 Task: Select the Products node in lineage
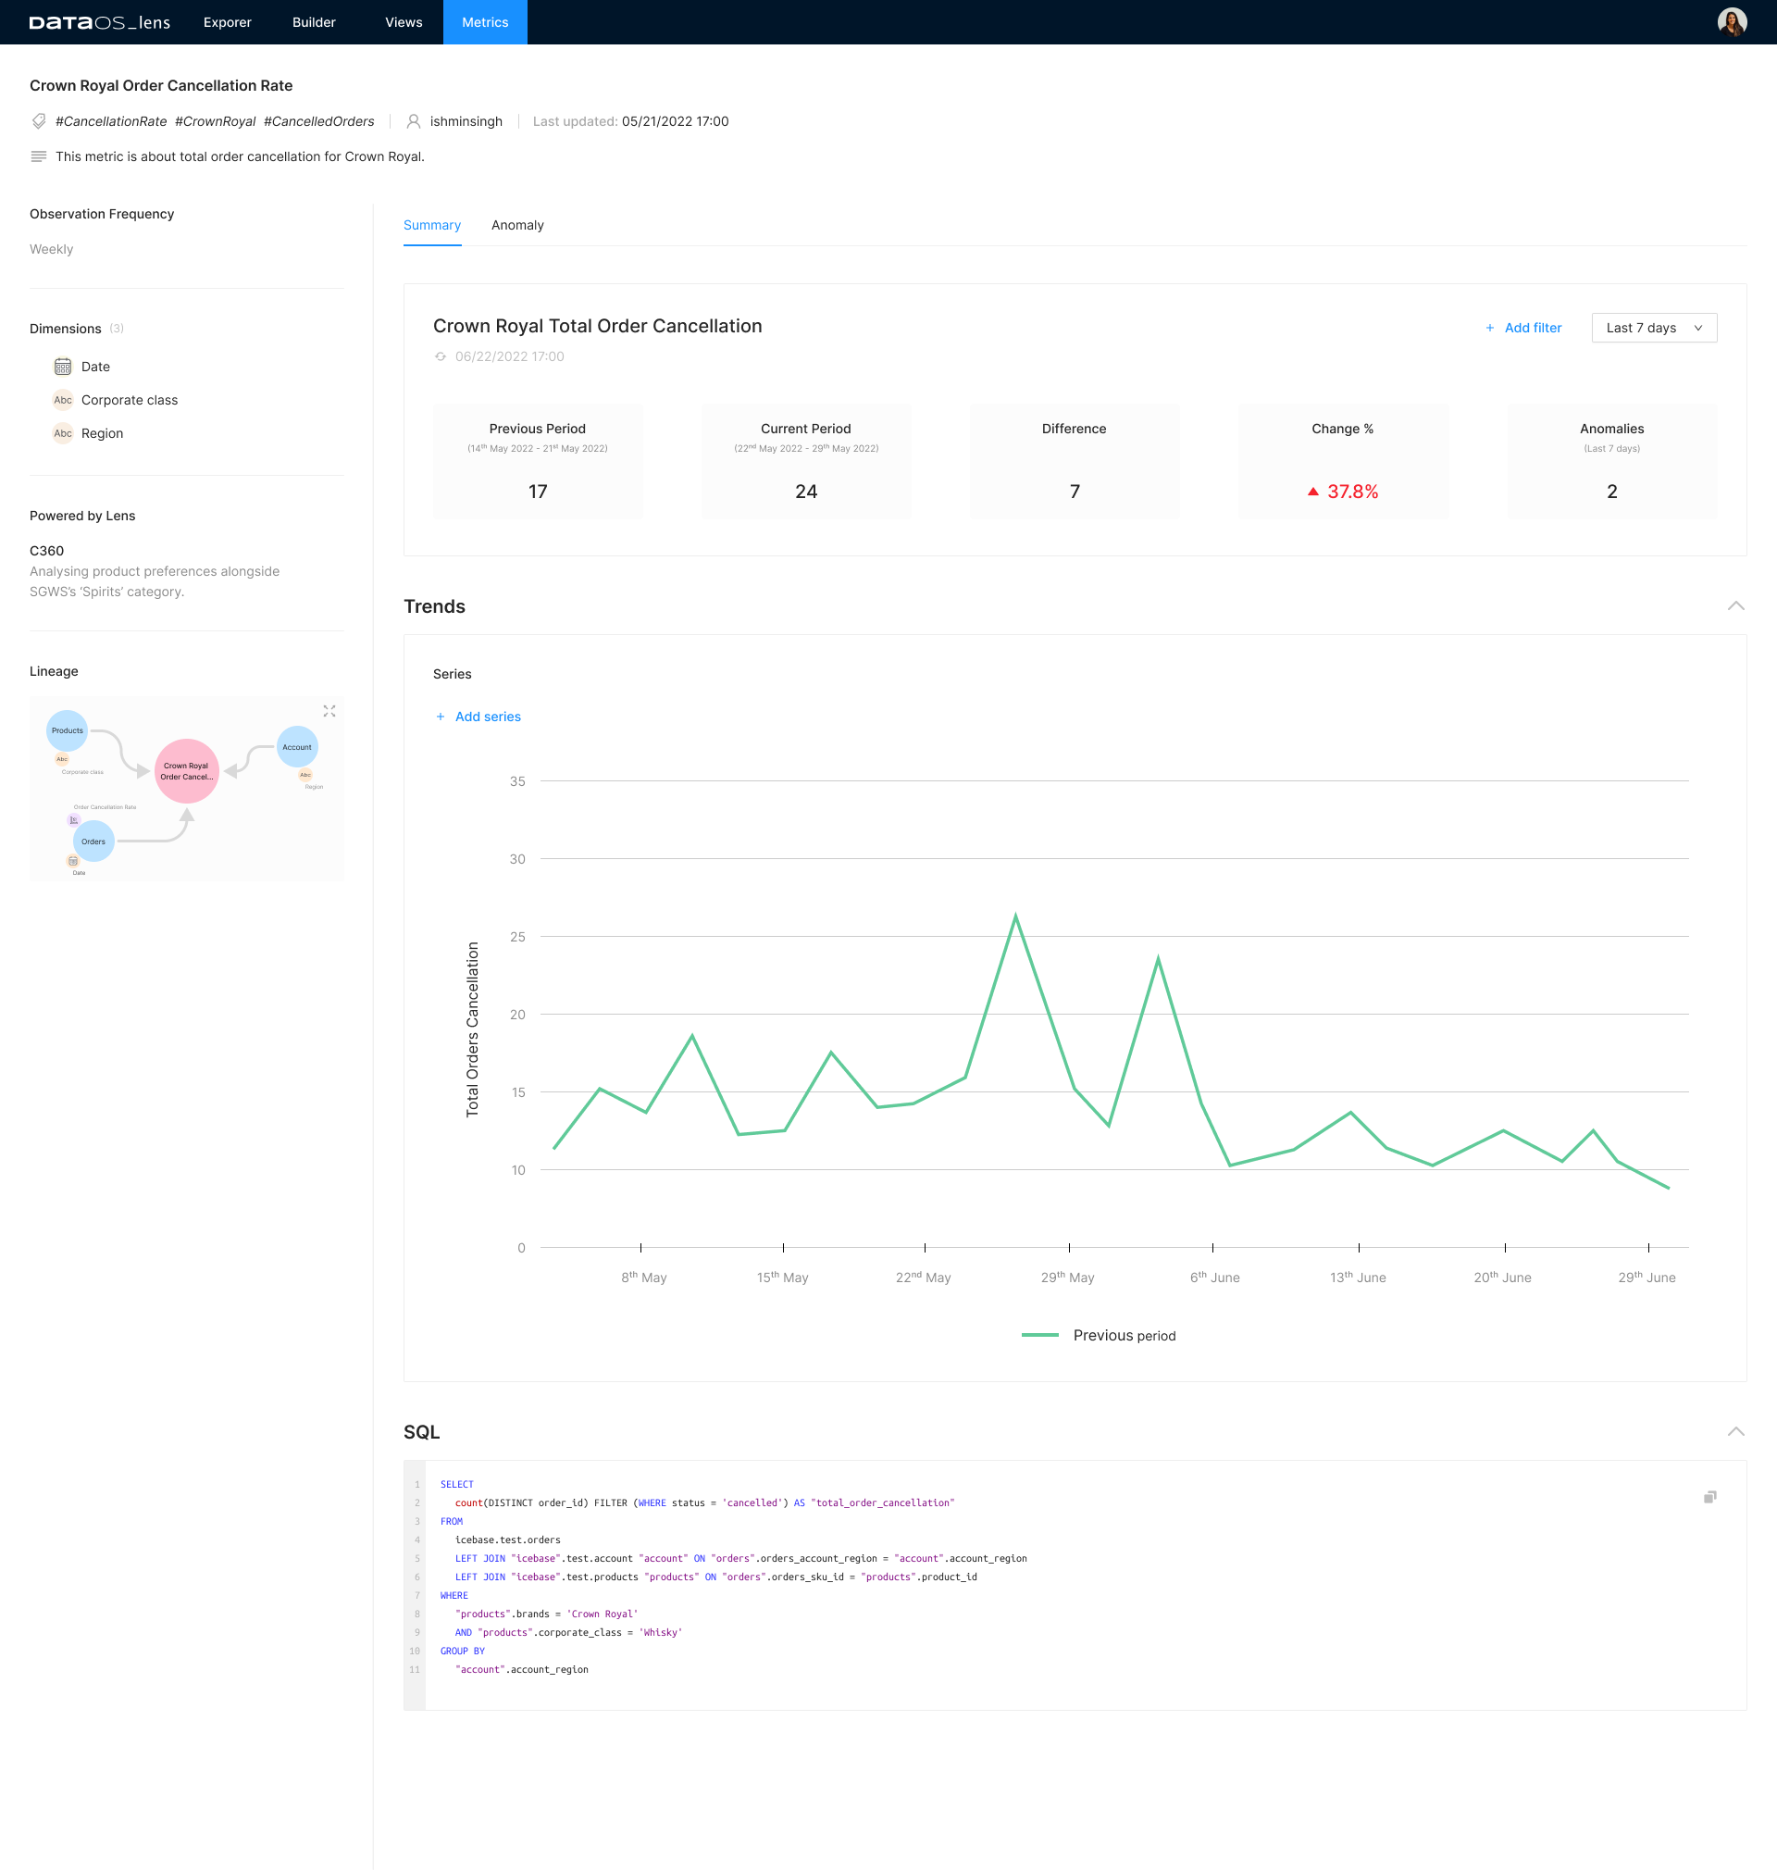68,730
